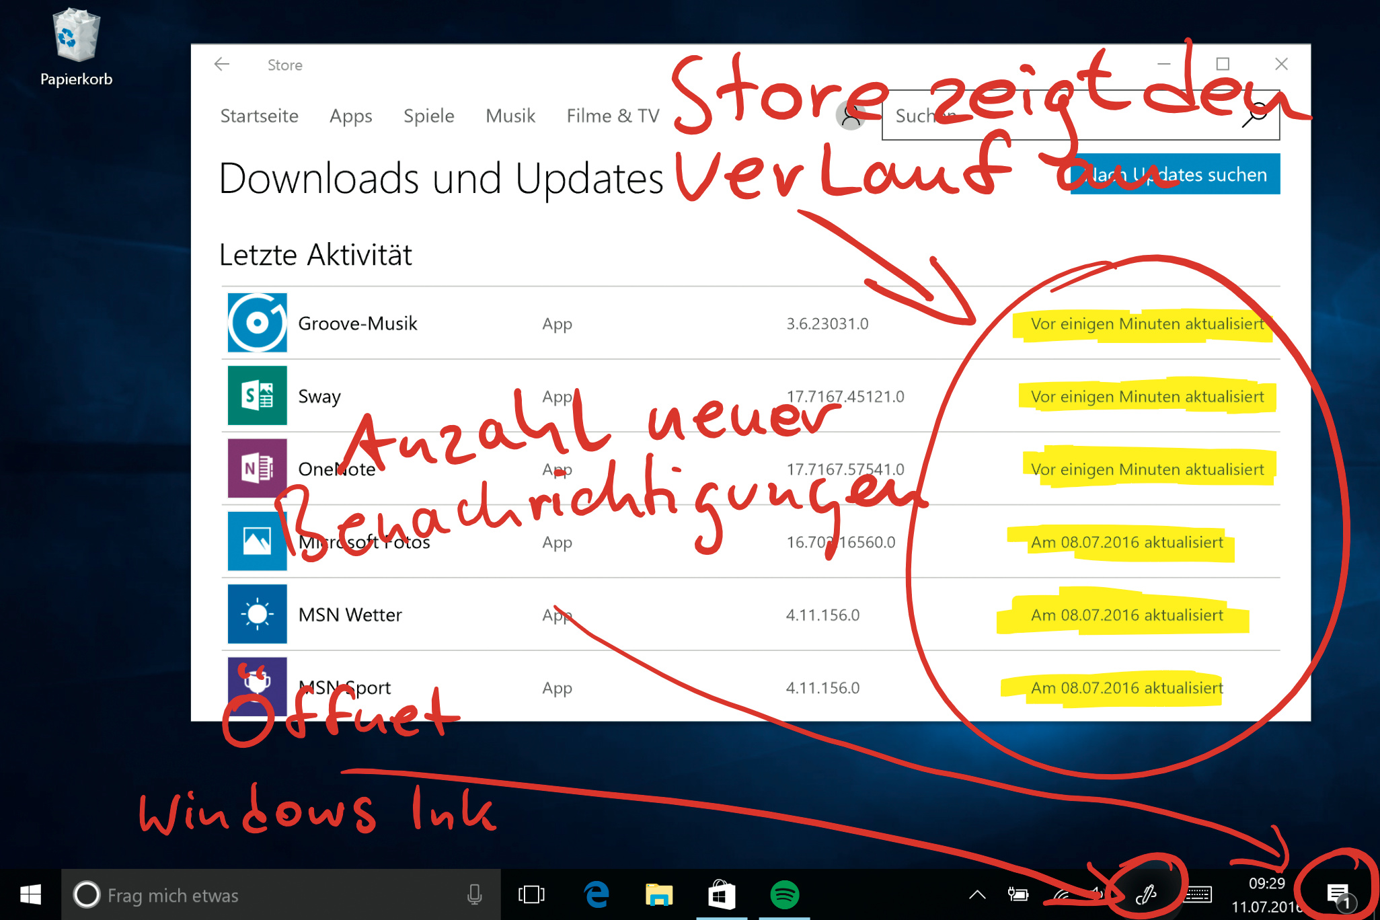
Task: Open the Apps tab
Action: pos(350,116)
